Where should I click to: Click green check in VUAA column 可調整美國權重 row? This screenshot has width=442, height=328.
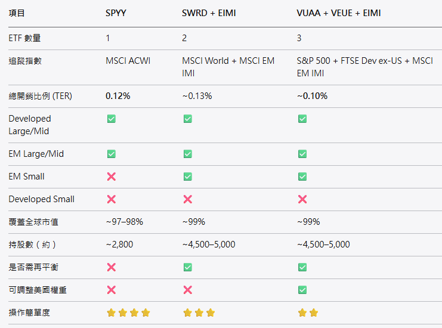pos(302,290)
